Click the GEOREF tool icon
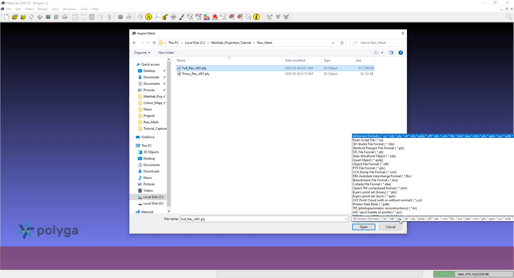514x278 pixels. pyautogui.click(x=215, y=17)
